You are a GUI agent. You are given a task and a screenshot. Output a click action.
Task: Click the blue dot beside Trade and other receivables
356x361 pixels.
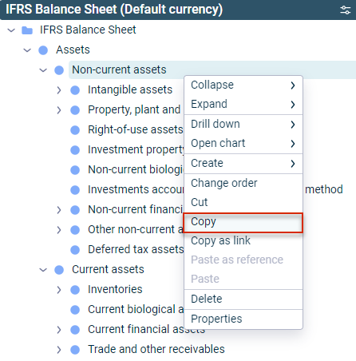pyautogui.click(x=75, y=350)
